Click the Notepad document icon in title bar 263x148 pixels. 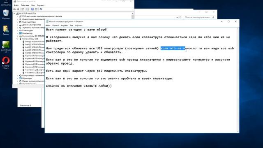47,21
